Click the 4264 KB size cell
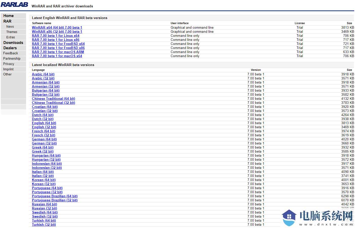356x228 pixels. click(347, 115)
